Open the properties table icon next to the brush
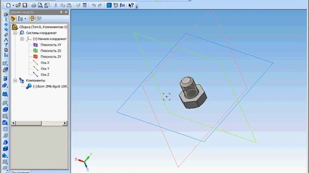The height and width of the screenshot is (173, 309). (x=84, y=5)
